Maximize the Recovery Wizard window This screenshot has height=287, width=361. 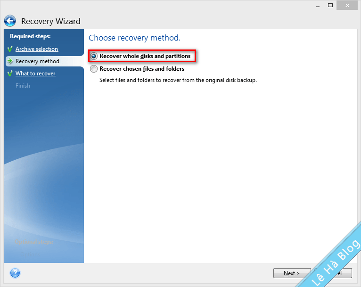(330, 5)
